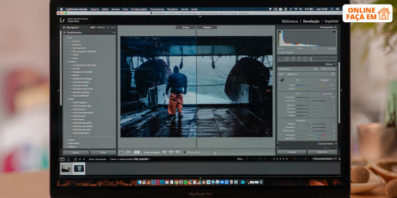Image resolution: width=397 pixels, height=198 pixels.
Task: Click the Wi-Fi icon in the menu bar
Action: coord(296,9)
